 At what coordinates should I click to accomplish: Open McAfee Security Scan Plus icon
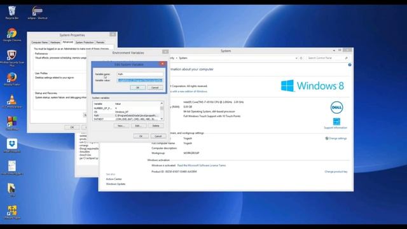click(x=11, y=59)
